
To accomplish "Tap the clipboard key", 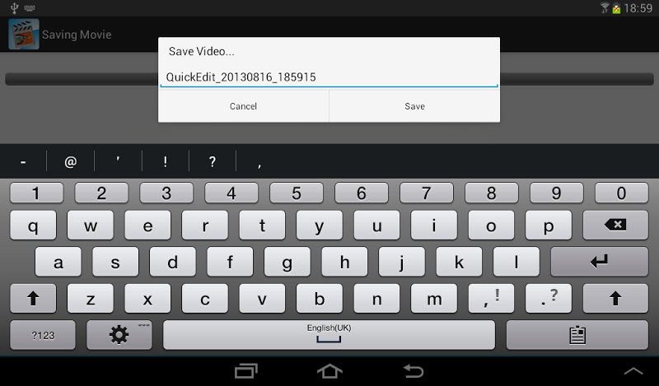I will coord(577,335).
